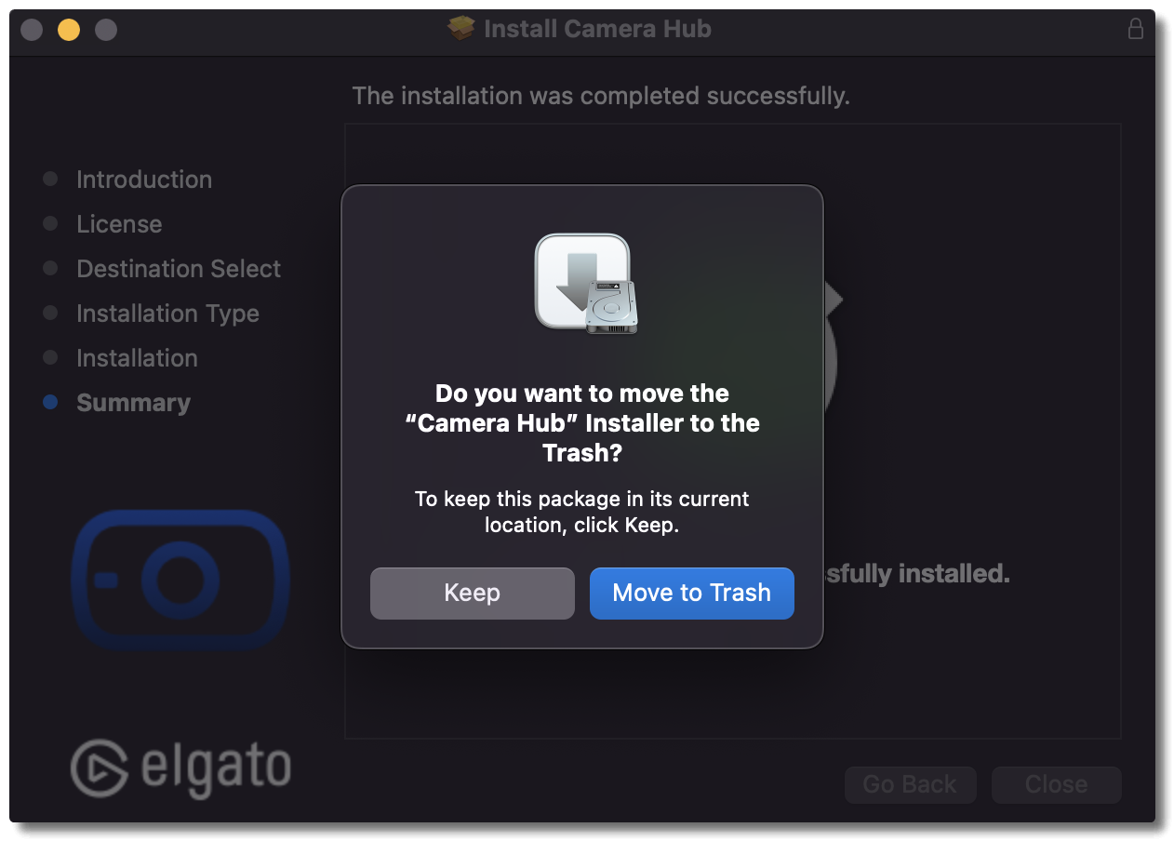Click the "Install Camera Hub" window title text
This screenshot has height=841, width=1174.
click(x=597, y=29)
